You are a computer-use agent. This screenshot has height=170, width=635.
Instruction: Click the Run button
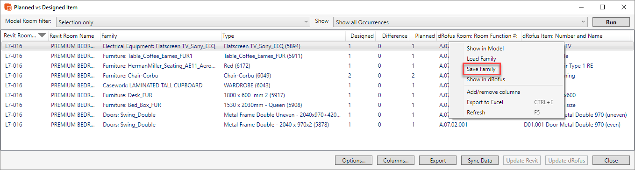[x=611, y=22]
